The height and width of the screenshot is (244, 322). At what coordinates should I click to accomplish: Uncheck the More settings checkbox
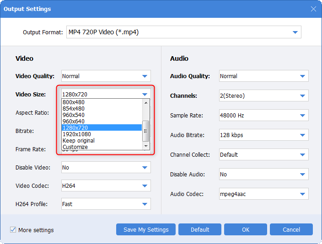[x=13, y=230]
